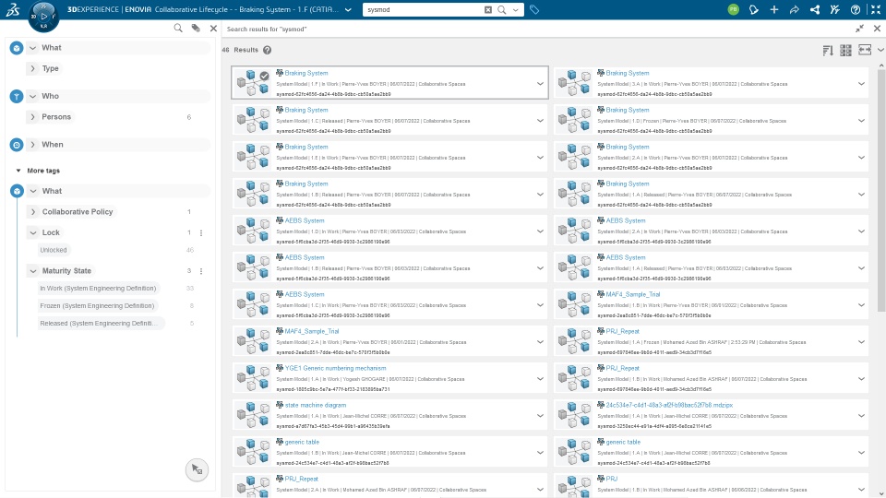Viewport: 886px width, 498px height.
Task: Expand AEBS System 1.D result menu
Action: 540,231
